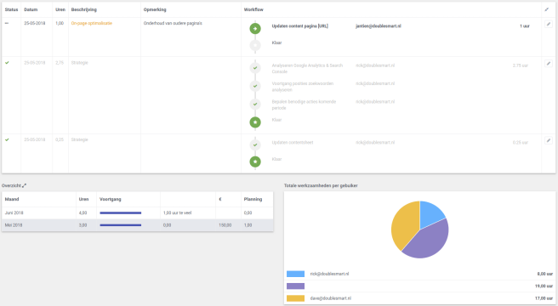
Task: Click the pencil icon for 2,75 Strategie row
Action: pos(549,64)
